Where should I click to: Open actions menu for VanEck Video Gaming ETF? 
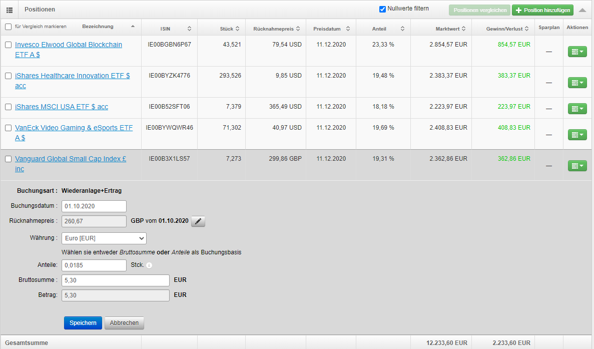[x=577, y=135]
